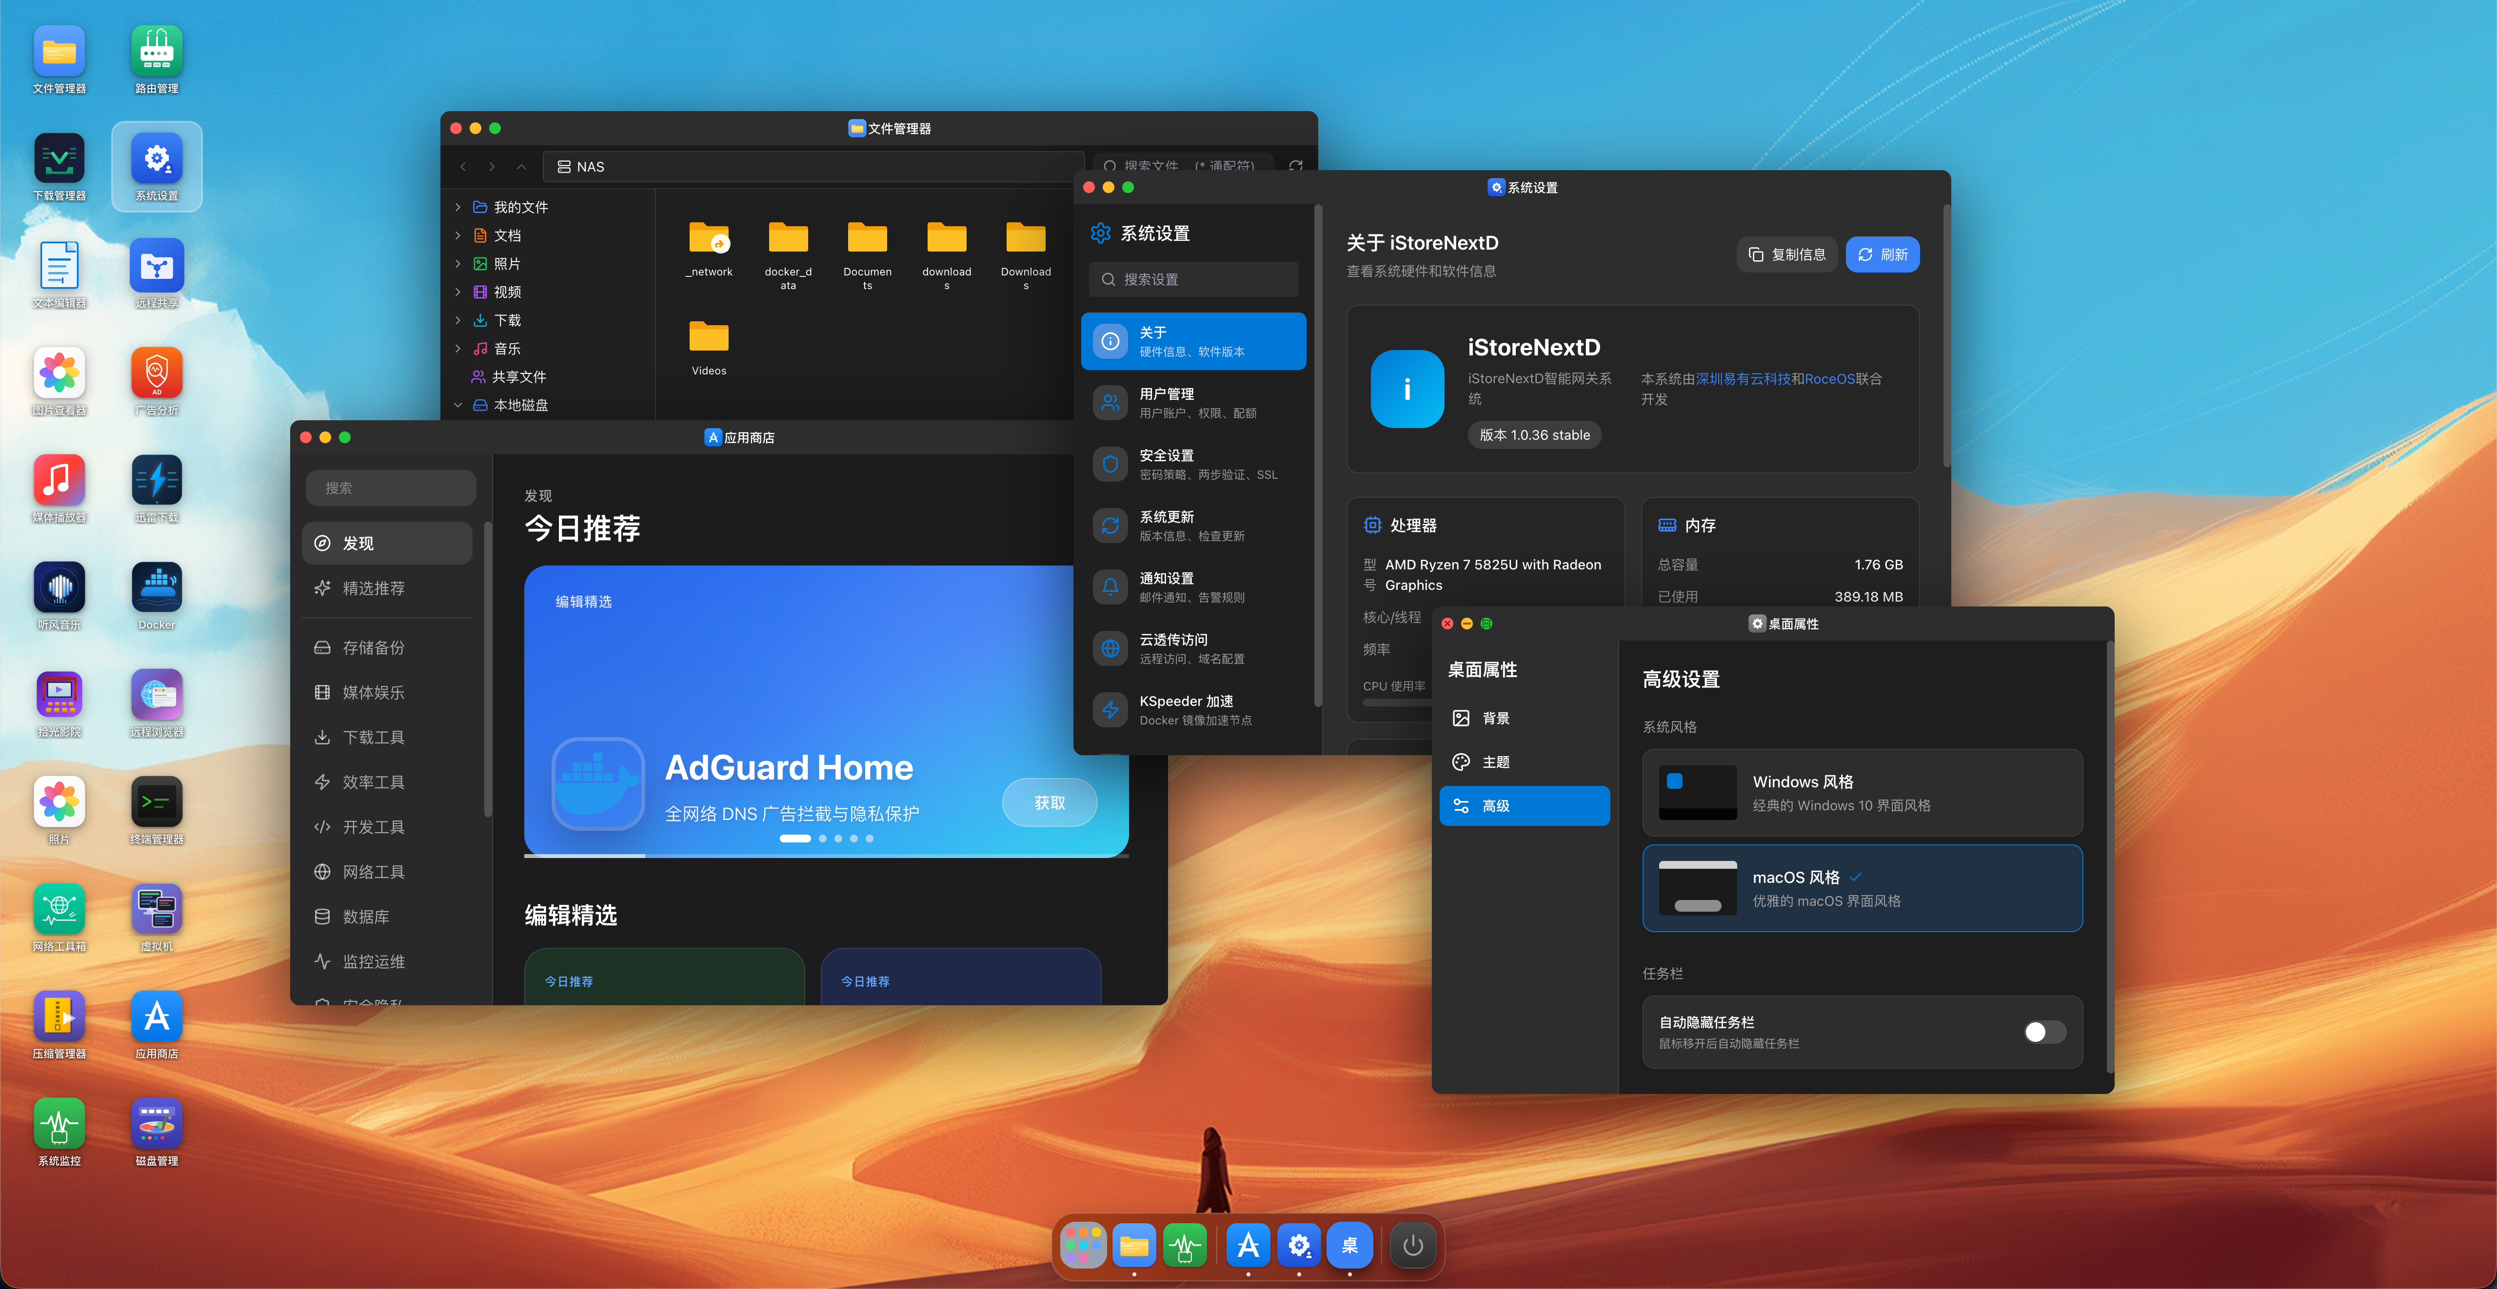This screenshot has width=2497, height=1289.
Task: Expand the 下载 folder tree node
Action: 457,321
